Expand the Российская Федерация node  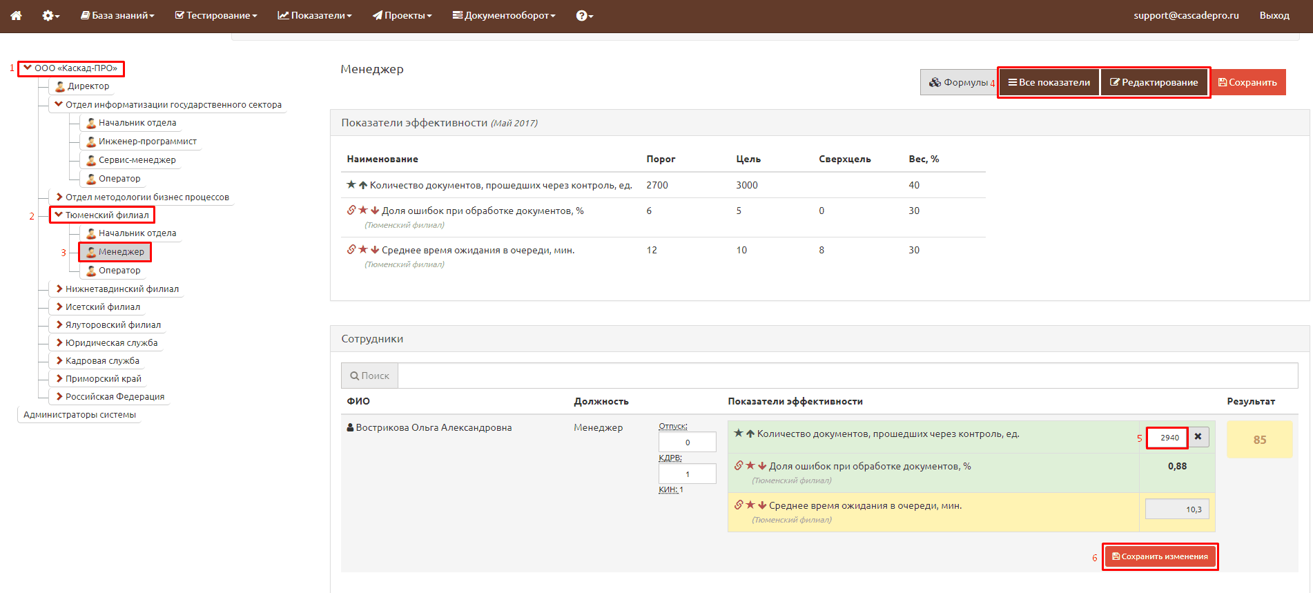click(59, 396)
